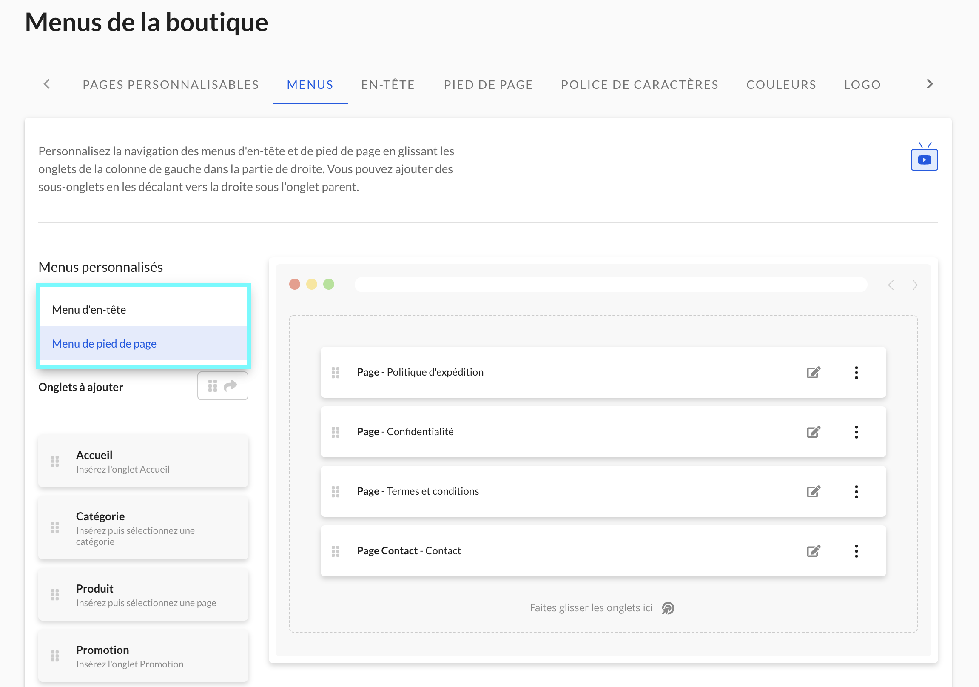979x687 pixels.
Task: Click drag handle on Produit card
Action: (55, 594)
